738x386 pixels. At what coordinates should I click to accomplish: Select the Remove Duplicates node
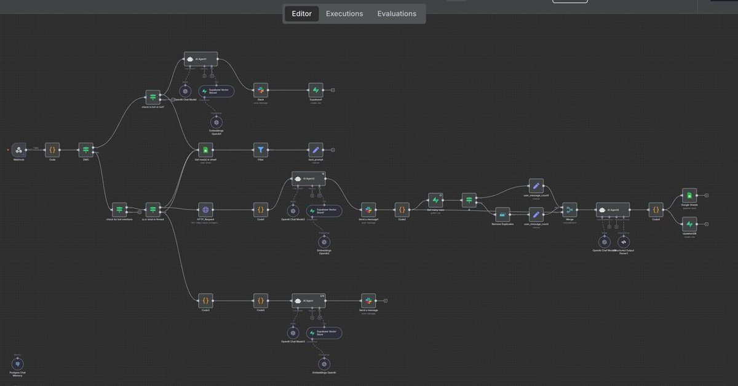502,215
